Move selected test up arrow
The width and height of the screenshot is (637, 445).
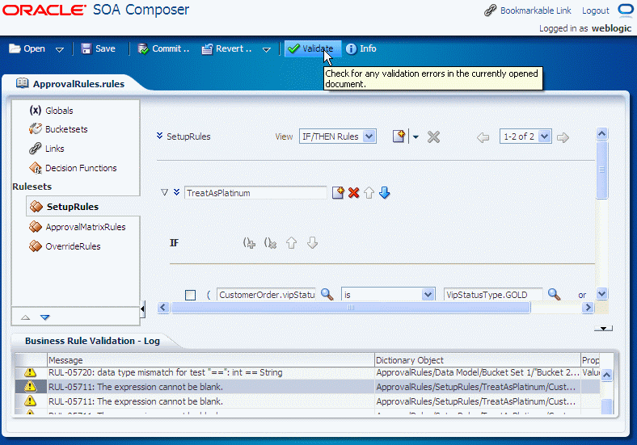291,243
